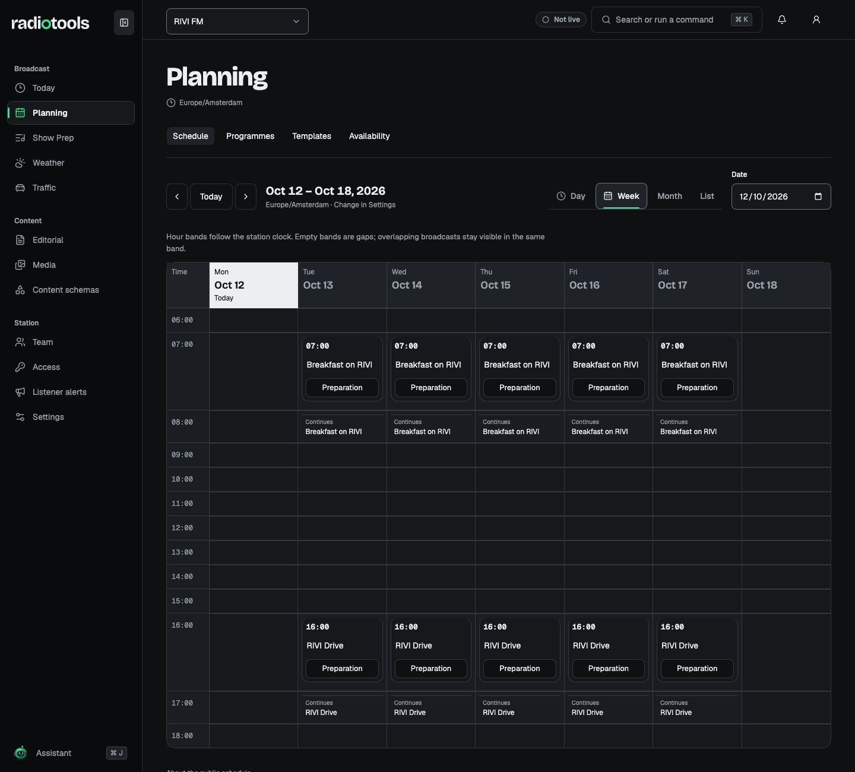The image size is (855, 772).
Task: Open notifications bell icon
Action: pyautogui.click(x=782, y=20)
